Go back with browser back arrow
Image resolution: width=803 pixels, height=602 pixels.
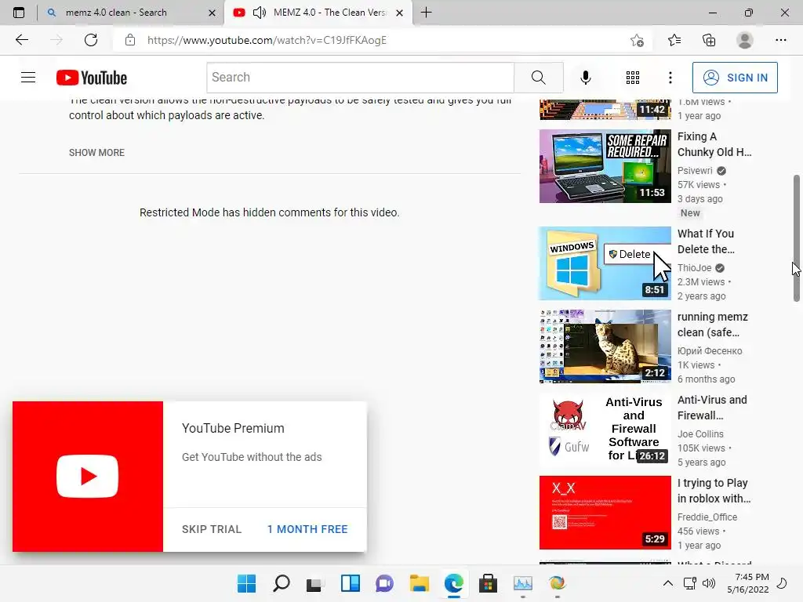click(21, 40)
